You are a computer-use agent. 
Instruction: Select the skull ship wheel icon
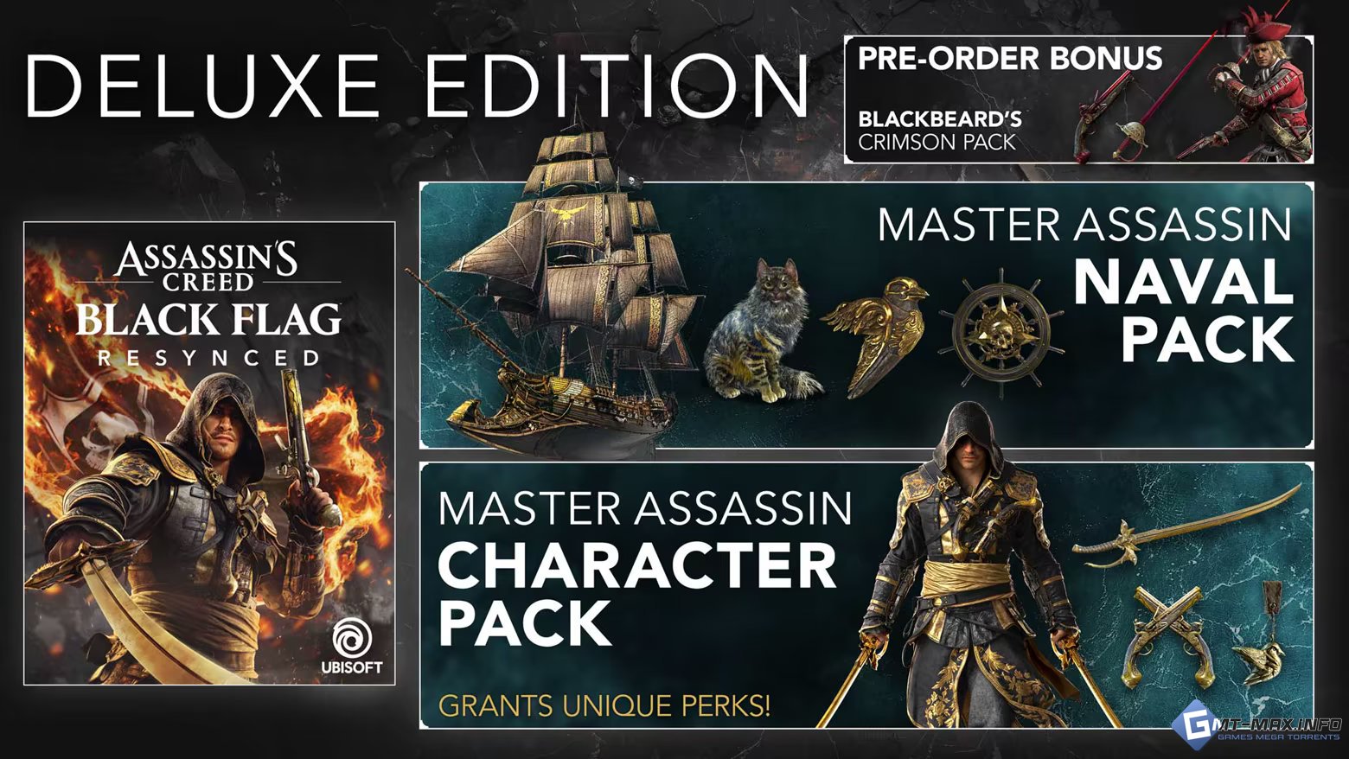pos(1001,333)
